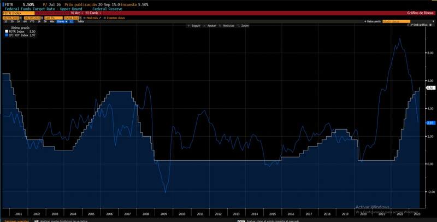Click the Camb gráfico pencil icon
The width and height of the screenshot is (437, 222).
pyautogui.click(x=411, y=25)
